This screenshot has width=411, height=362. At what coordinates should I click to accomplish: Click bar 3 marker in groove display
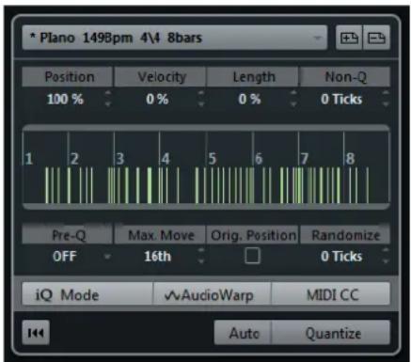120,159
